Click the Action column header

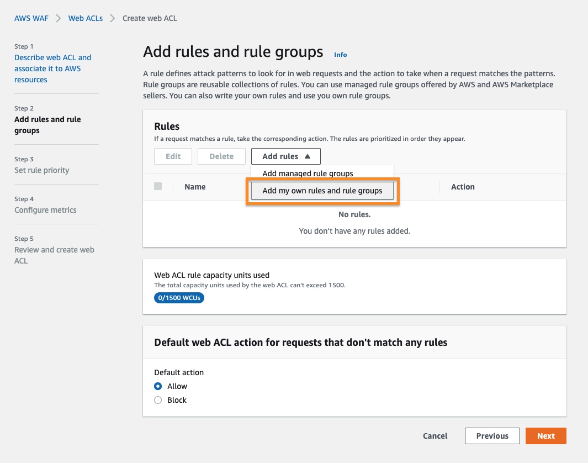463,187
